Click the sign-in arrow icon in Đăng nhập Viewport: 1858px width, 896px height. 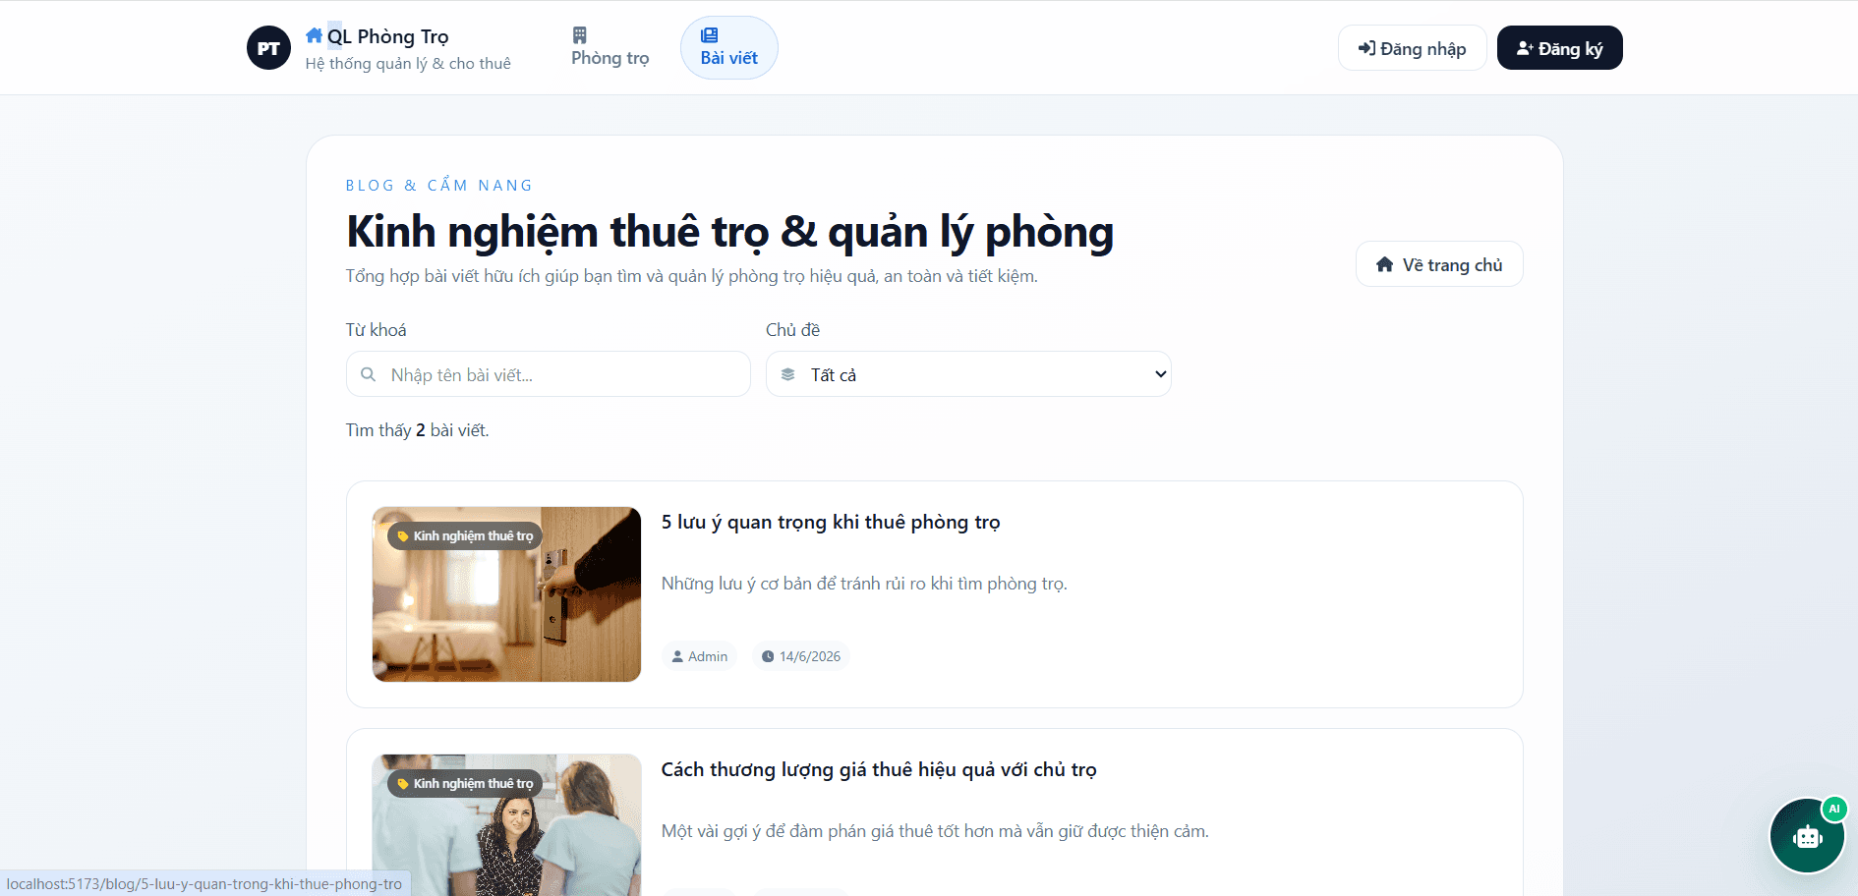tap(1366, 48)
